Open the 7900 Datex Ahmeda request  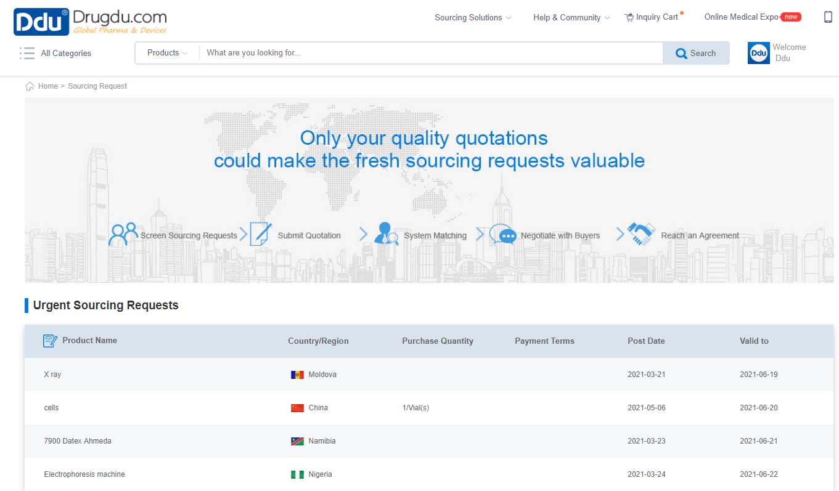pyautogui.click(x=78, y=441)
